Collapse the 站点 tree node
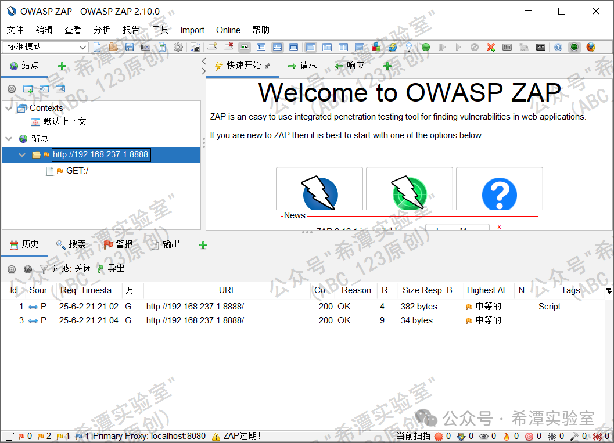 click(x=9, y=138)
